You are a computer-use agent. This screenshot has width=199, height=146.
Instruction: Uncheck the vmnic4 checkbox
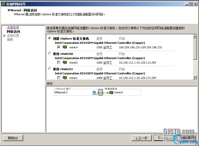pyautogui.click(x=59, y=47)
